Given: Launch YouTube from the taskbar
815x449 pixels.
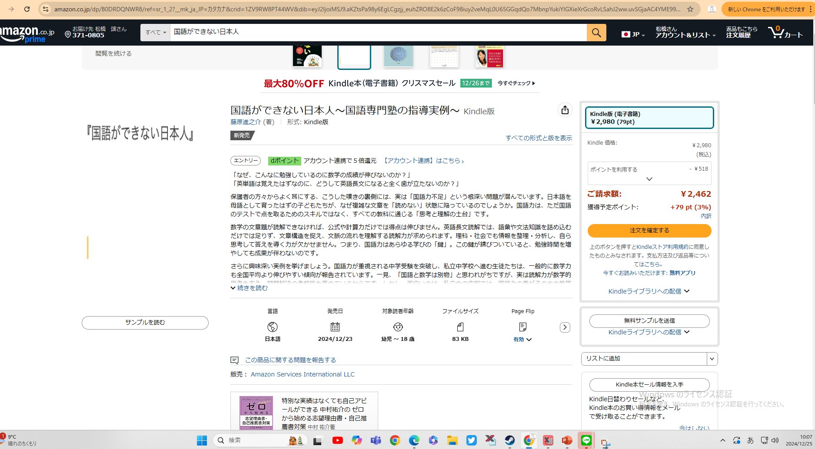Looking at the screenshot, I should pos(337,440).
